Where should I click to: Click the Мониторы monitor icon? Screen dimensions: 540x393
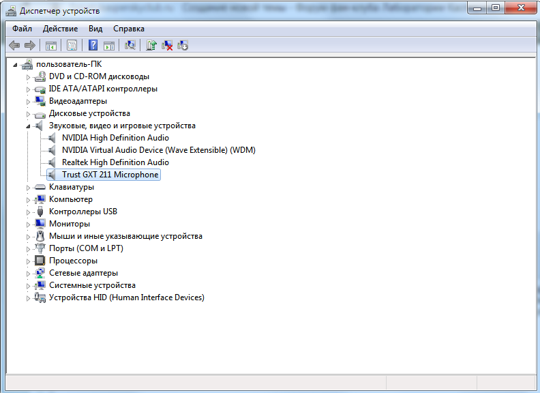(40, 224)
